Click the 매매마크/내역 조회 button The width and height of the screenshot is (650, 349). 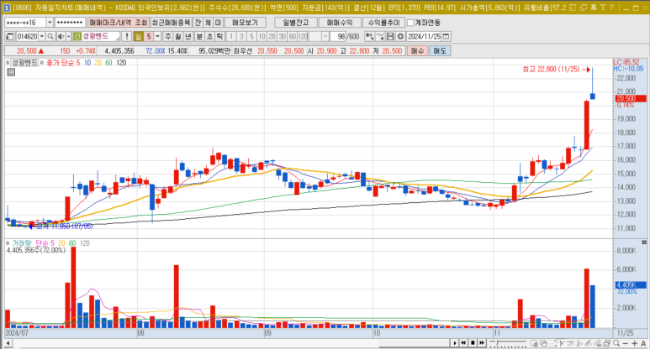pos(119,23)
